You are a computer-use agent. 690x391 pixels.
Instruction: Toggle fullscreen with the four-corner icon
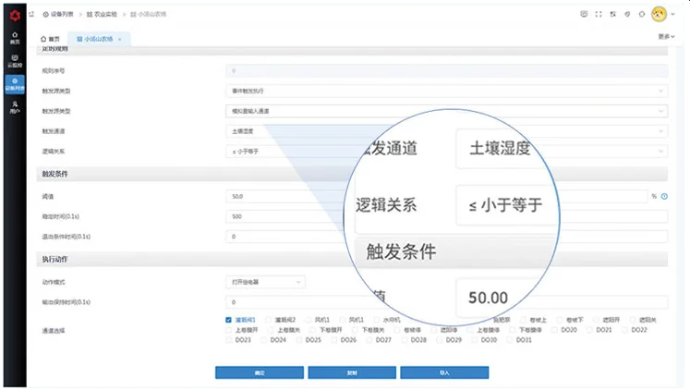tap(599, 14)
